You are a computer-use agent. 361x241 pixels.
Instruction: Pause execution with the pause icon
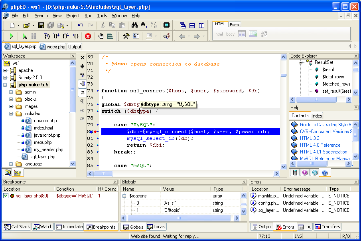[34, 36]
